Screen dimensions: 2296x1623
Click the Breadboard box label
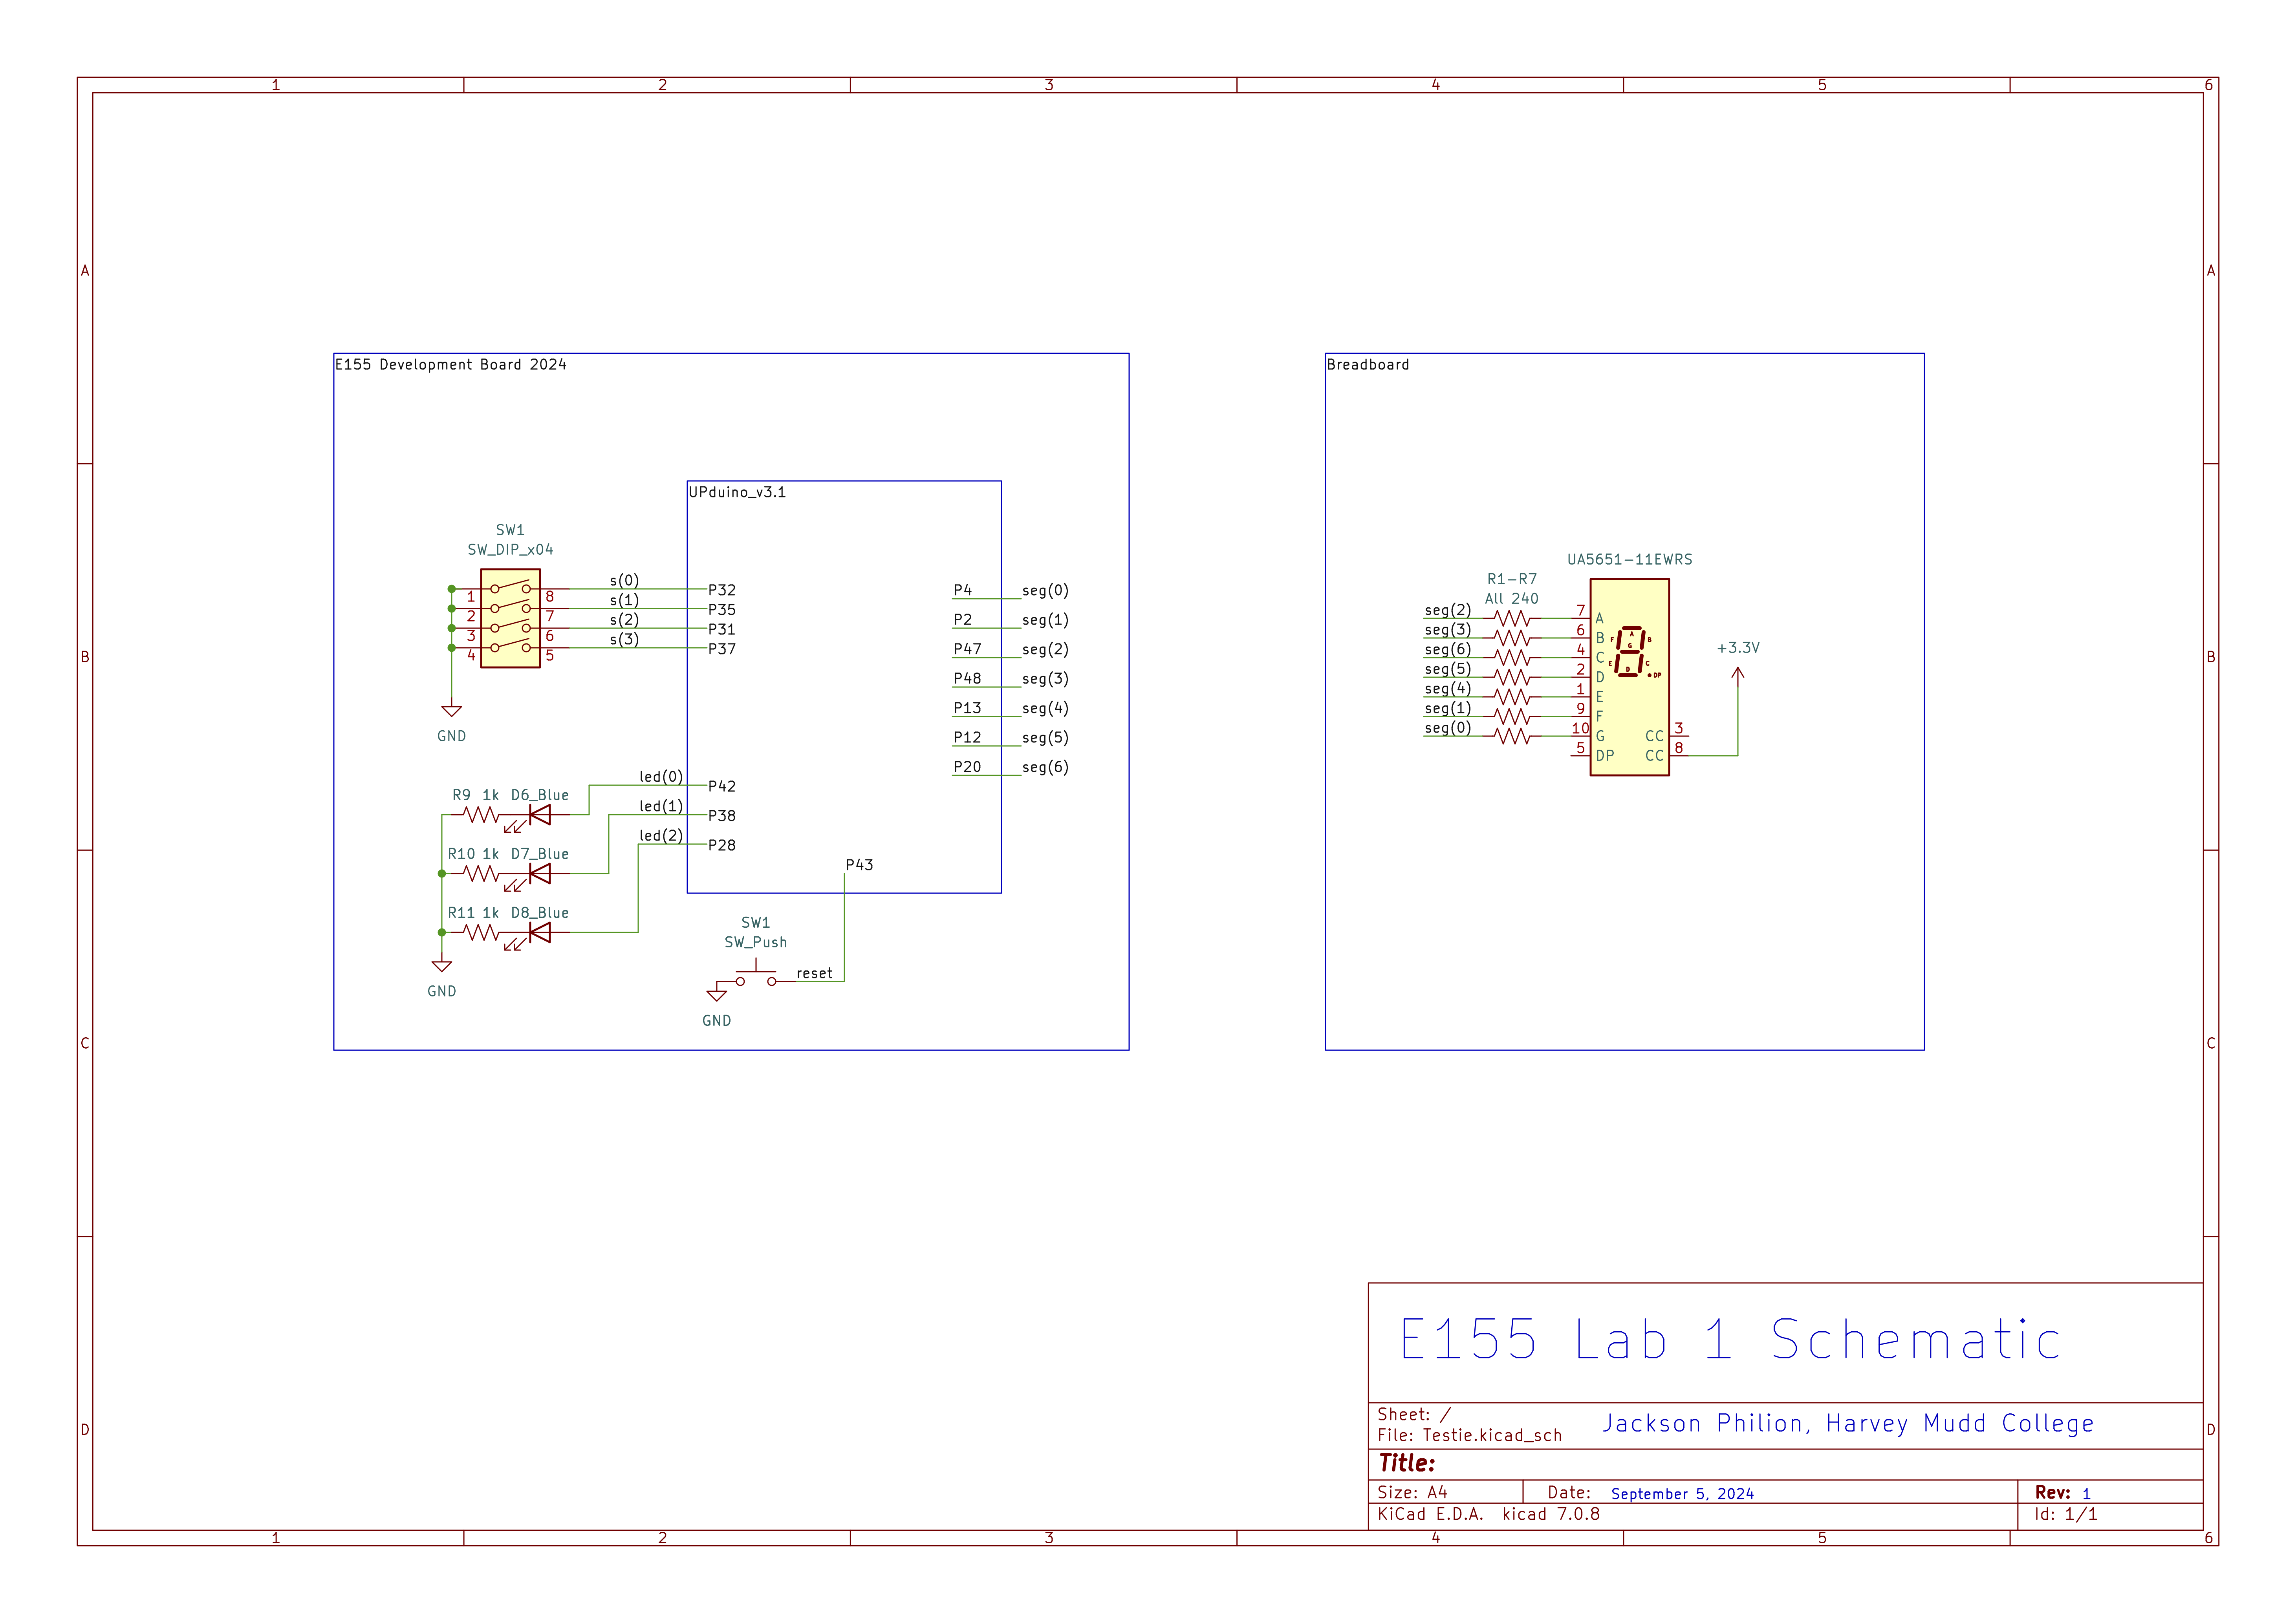[x=1367, y=365]
